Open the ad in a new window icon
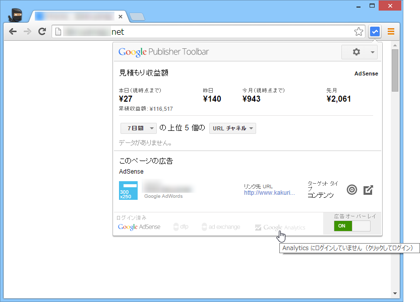This screenshot has height=302, width=420. pyautogui.click(x=368, y=190)
